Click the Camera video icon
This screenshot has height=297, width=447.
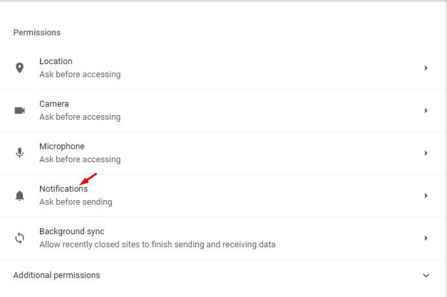20,111
